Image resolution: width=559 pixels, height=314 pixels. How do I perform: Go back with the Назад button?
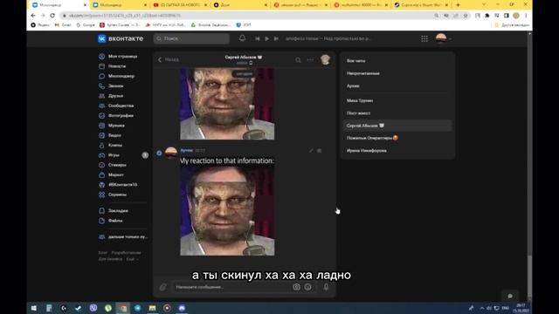pos(169,59)
